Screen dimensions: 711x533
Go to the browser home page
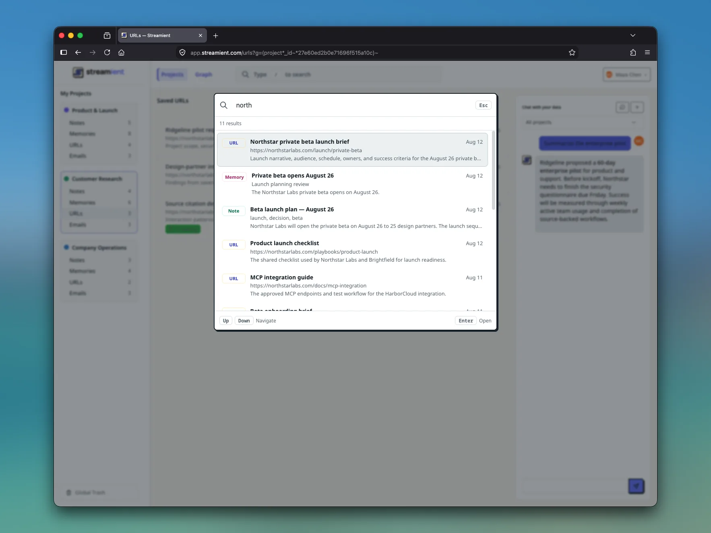(x=122, y=52)
